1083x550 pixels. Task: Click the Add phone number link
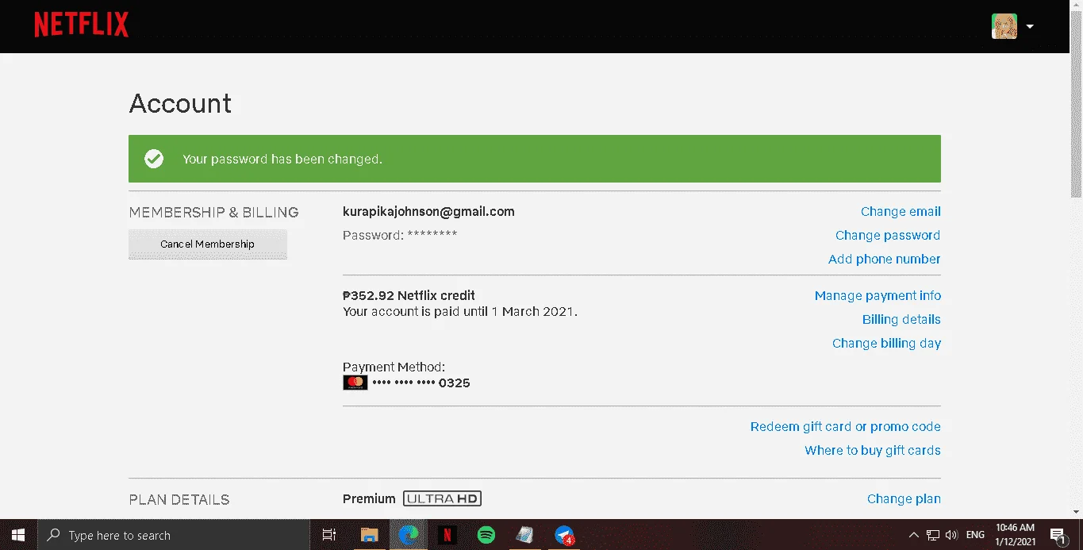click(885, 260)
